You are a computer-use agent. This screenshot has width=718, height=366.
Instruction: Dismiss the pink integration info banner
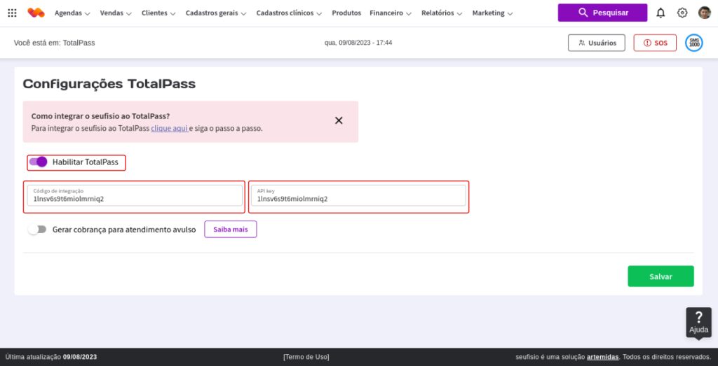(339, 120)
